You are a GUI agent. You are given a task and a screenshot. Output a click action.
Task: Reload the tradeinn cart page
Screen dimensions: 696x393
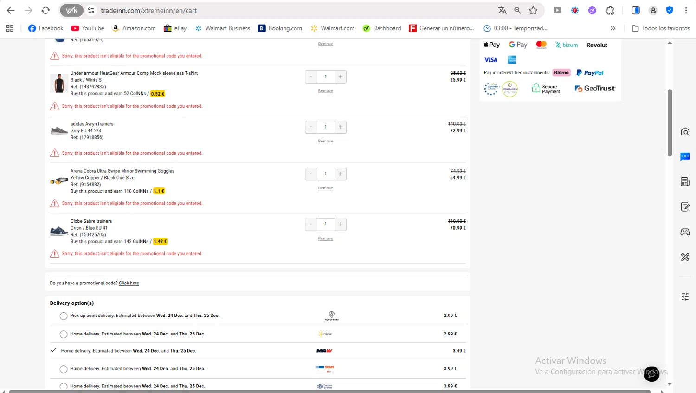click(x=45, y=10)
